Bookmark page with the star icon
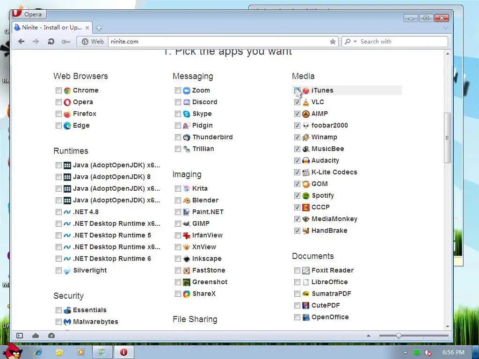479x359 pixels. point(333,42)
